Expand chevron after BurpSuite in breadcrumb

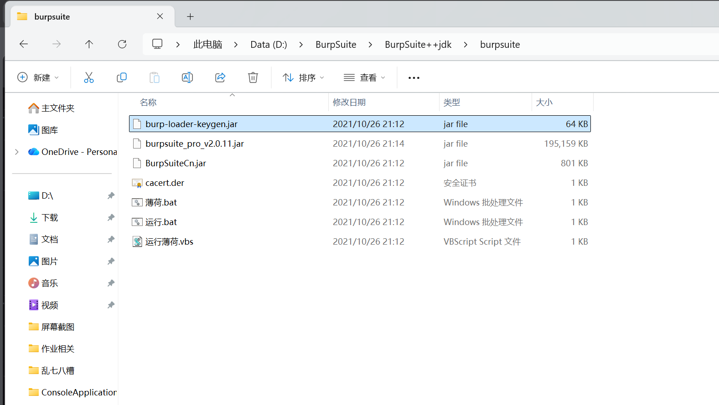370,45
